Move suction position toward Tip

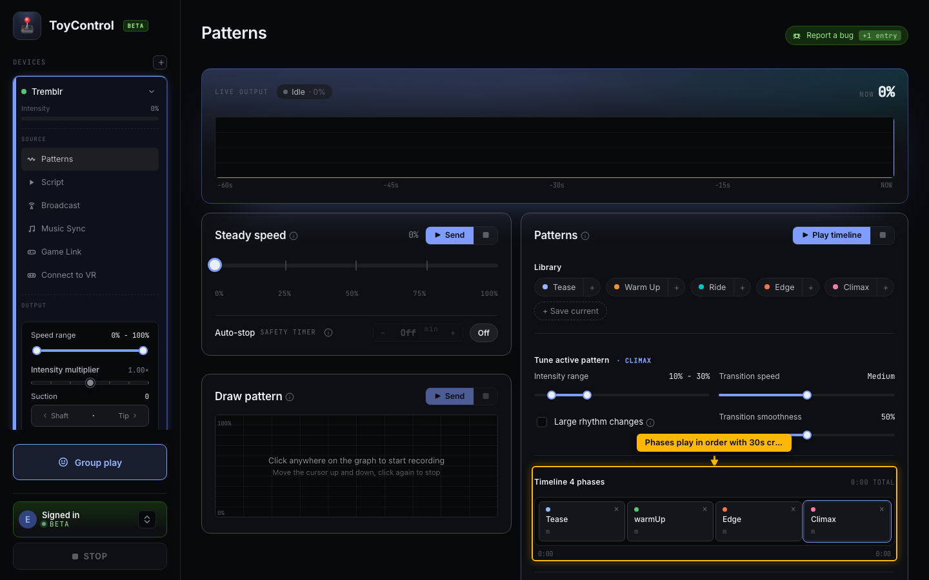(128, 416)
